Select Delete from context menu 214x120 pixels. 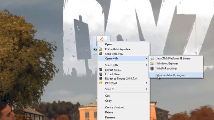pos(123,112)
